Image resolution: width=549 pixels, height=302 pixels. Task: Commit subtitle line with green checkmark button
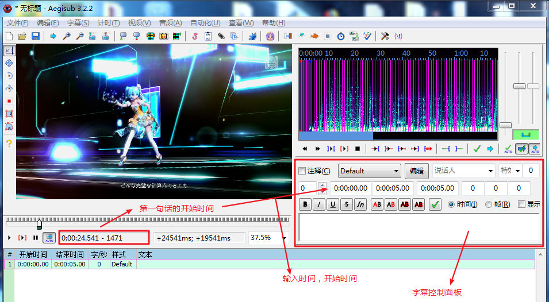(x=435, y=204)
